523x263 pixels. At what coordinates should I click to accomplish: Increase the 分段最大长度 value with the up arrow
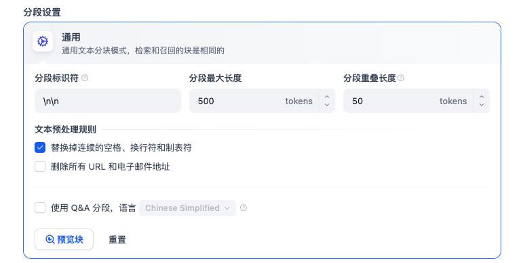click(x=327, y=97)
